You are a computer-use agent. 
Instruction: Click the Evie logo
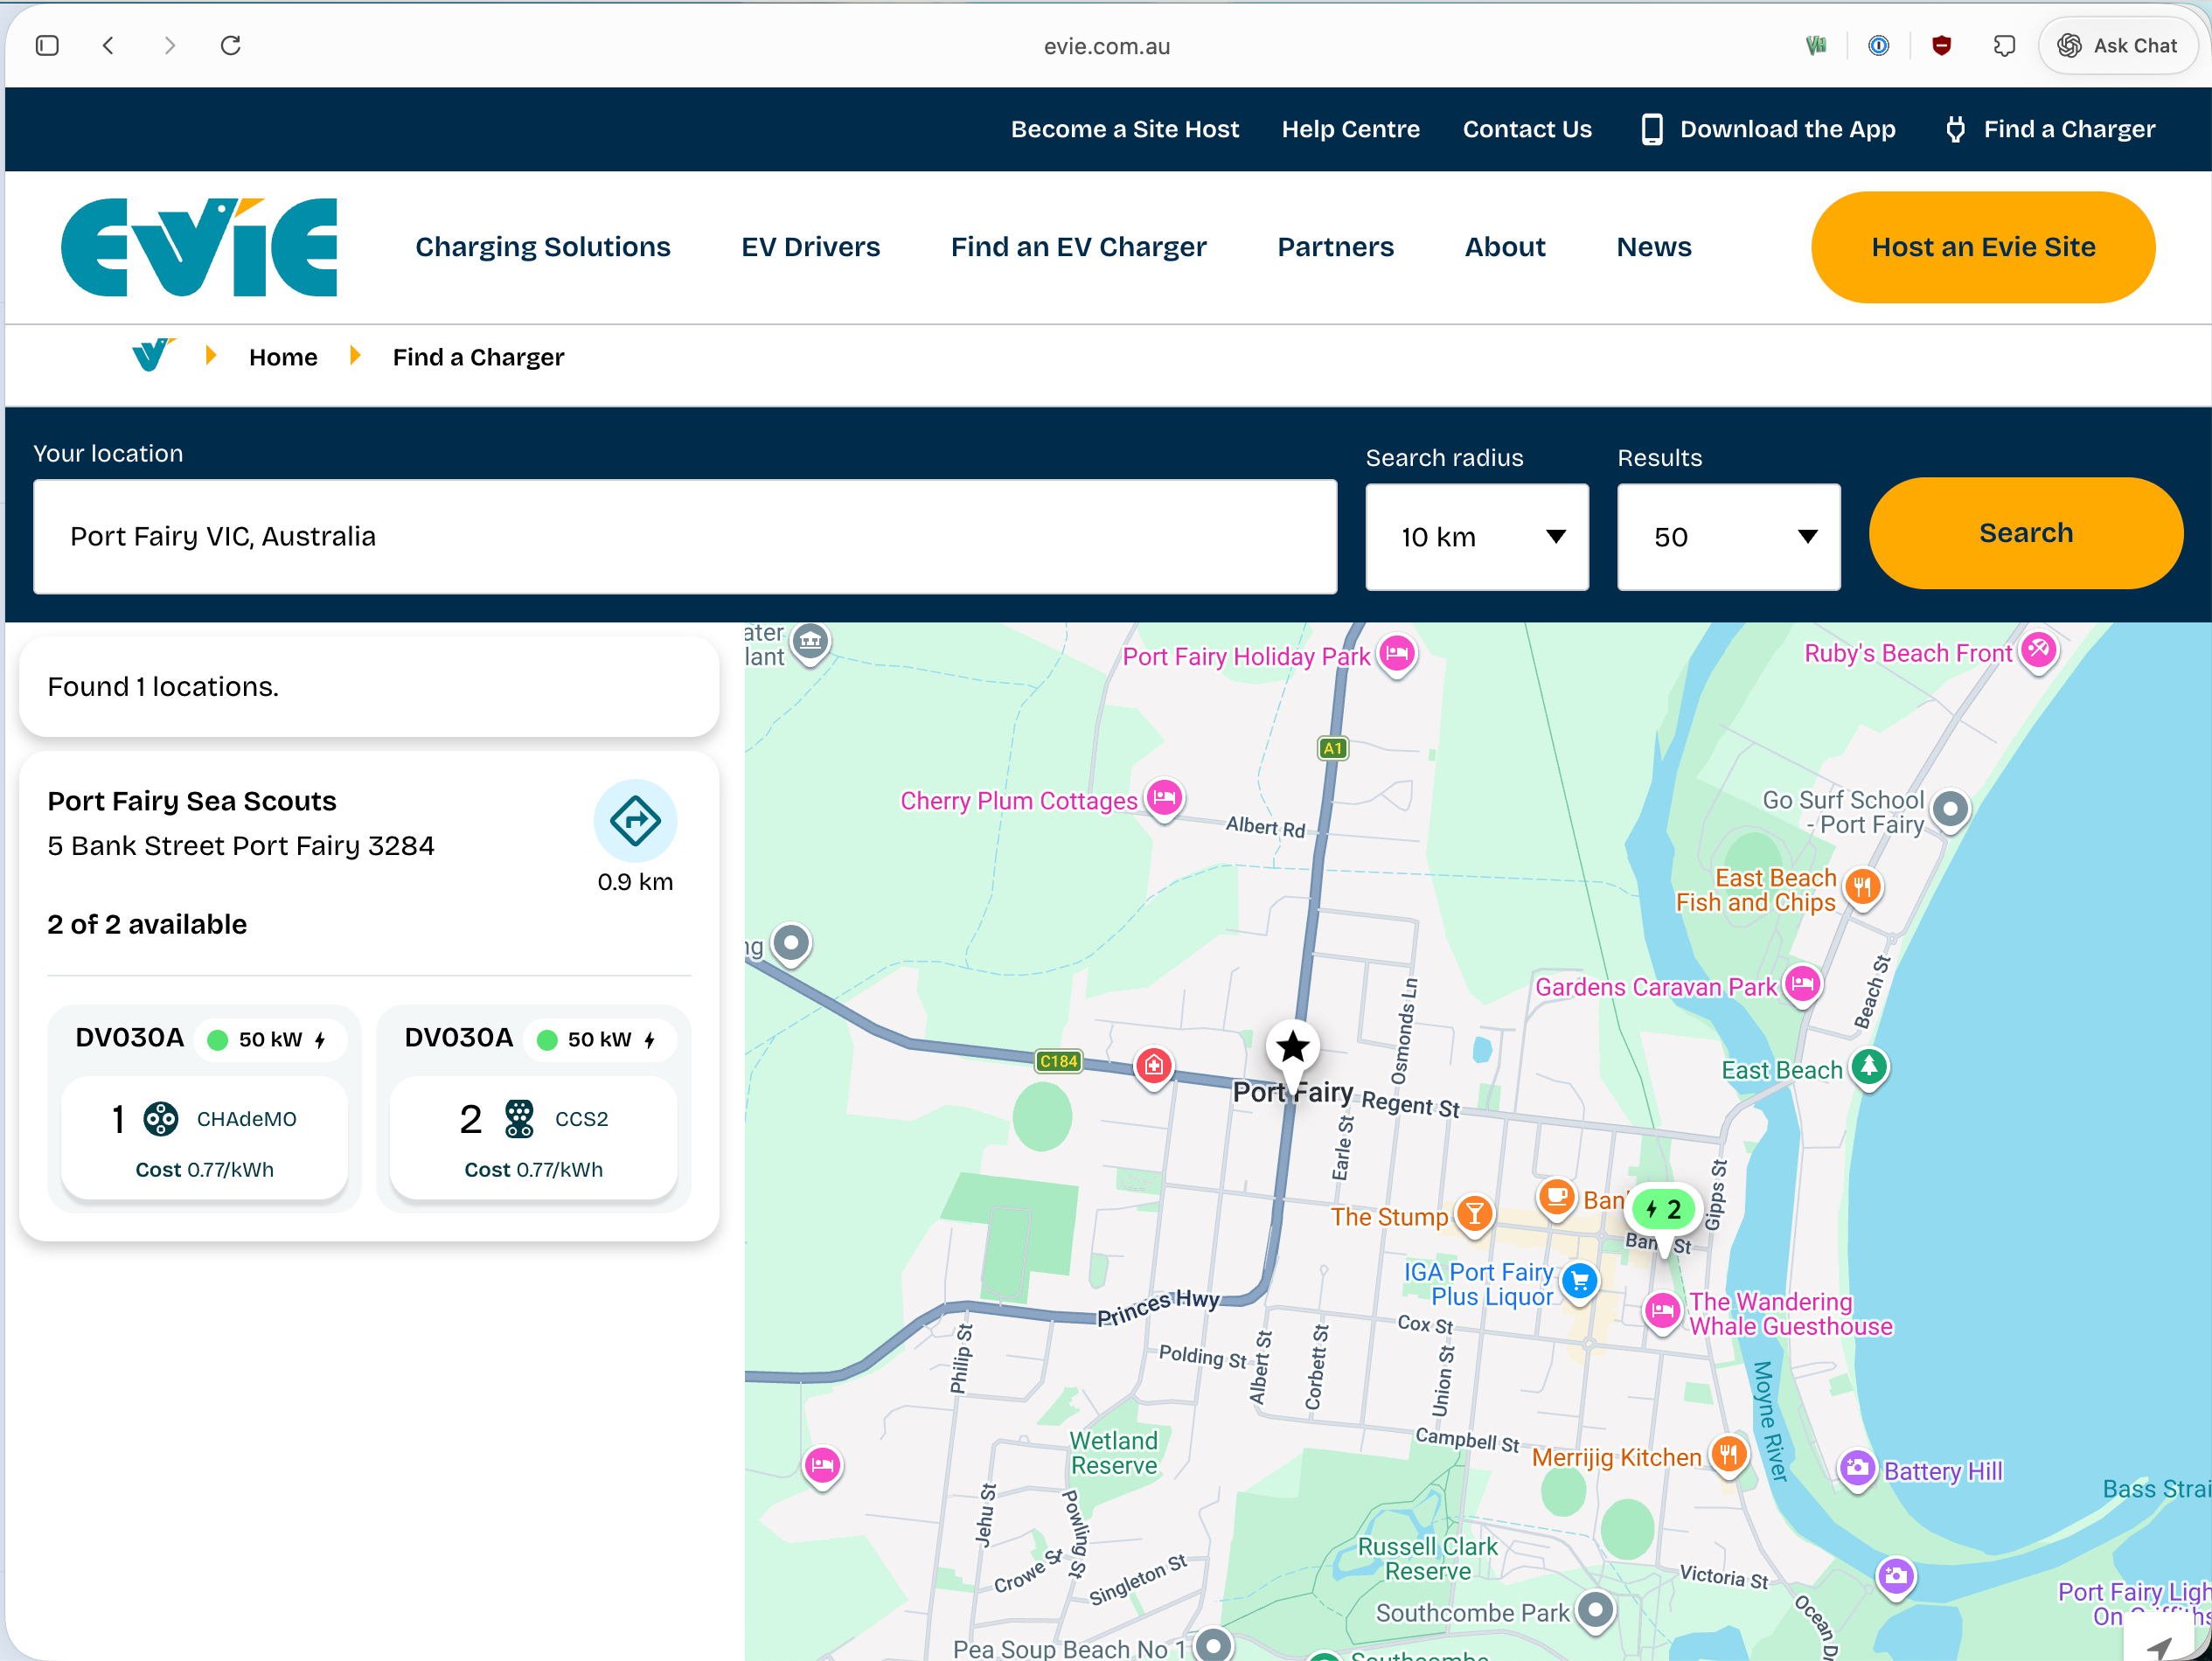(199, 247)
